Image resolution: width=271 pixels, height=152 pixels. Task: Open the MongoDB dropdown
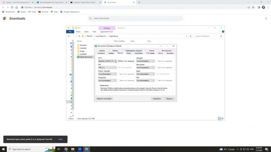[x=145, y=61]
